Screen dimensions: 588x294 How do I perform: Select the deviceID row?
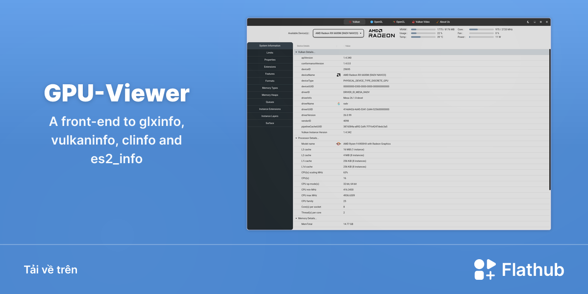[x=421, y=69]
